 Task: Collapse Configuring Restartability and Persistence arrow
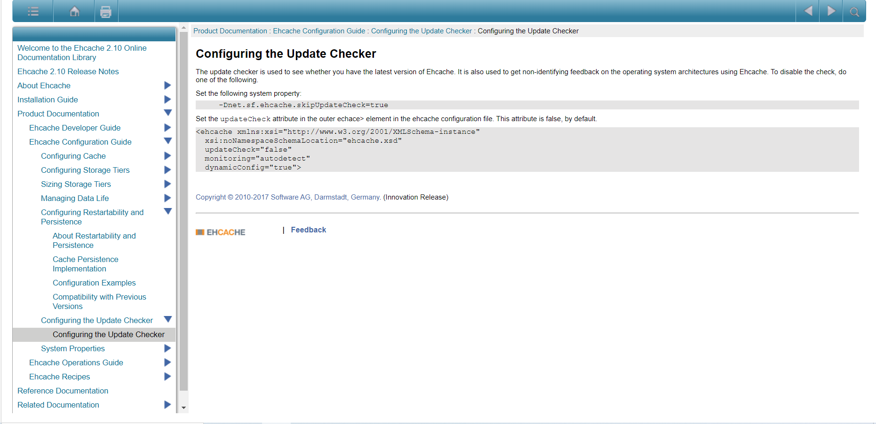point(167,211)
